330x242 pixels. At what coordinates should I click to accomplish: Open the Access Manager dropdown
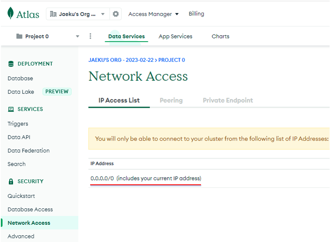click(153, 14)
